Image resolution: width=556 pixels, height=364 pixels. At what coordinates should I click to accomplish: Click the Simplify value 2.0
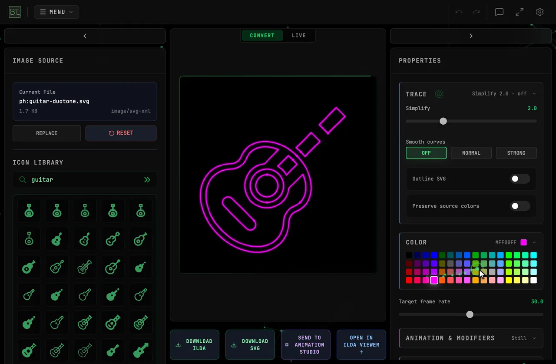(532, 108)
